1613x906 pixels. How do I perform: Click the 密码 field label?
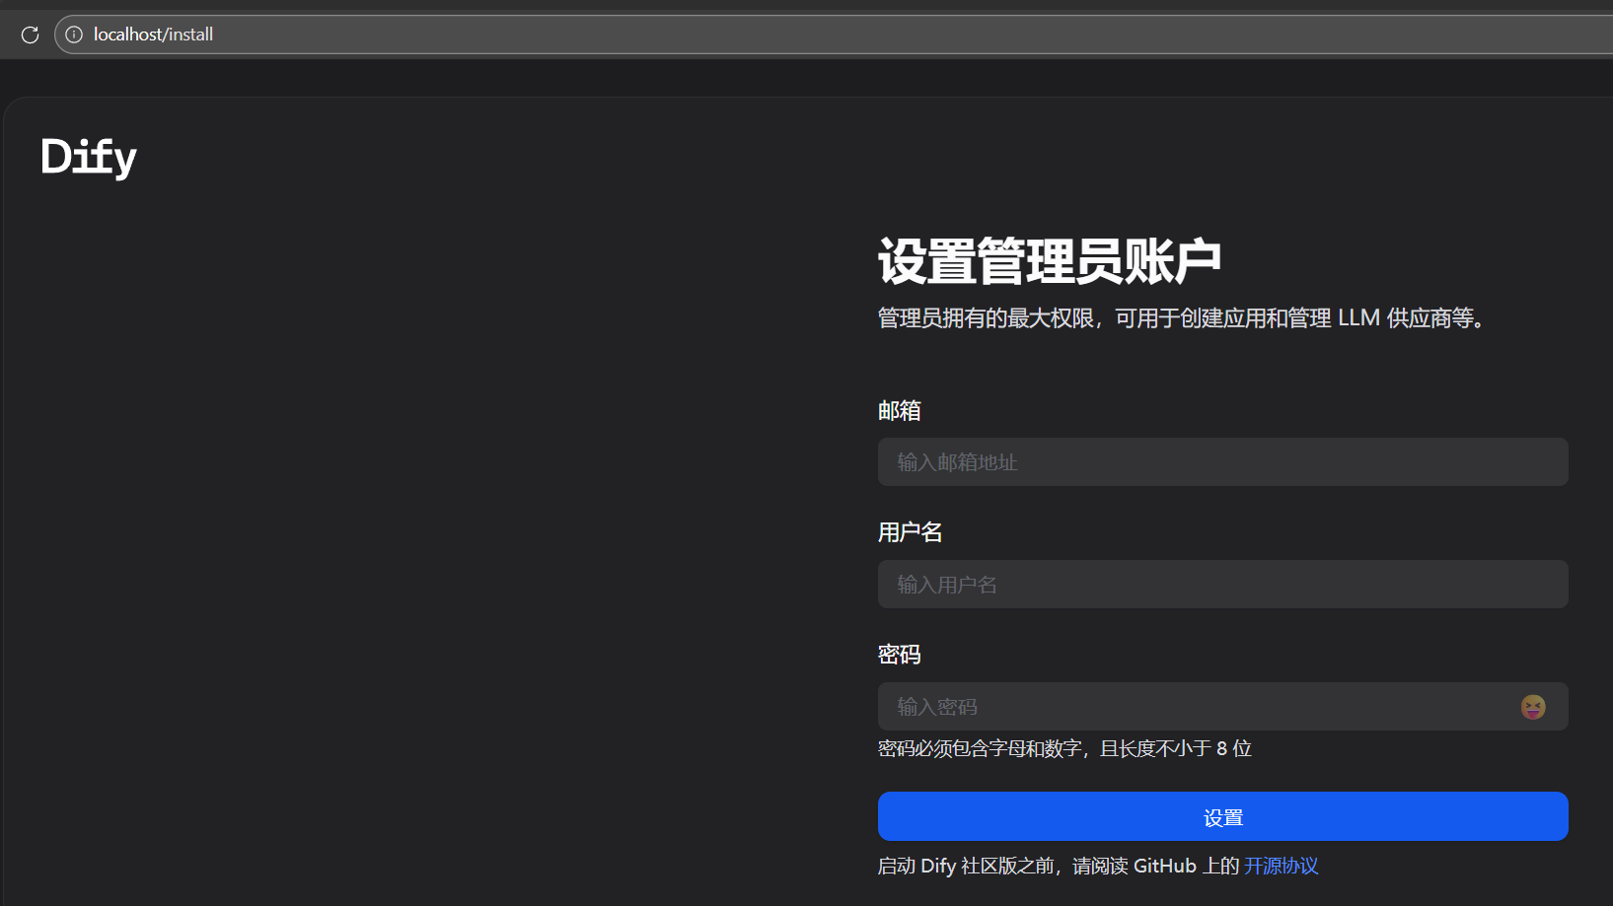(900, 655)
